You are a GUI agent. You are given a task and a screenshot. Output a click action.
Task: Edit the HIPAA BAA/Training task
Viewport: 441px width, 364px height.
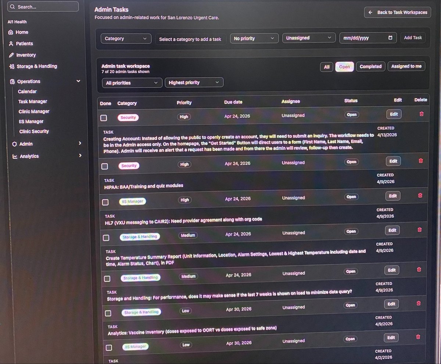point(393,161)
